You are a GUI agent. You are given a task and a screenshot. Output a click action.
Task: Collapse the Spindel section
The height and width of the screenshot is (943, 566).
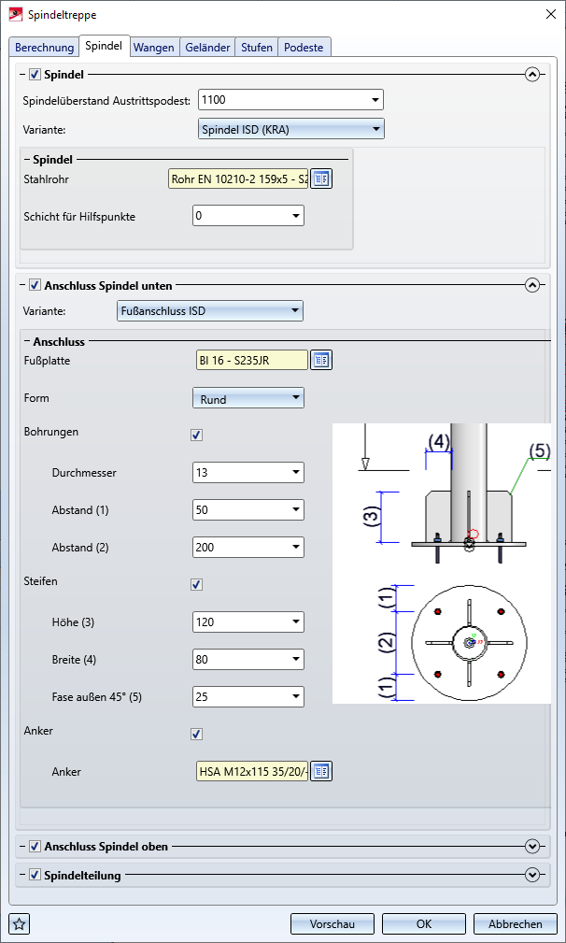pyautogui.click(x=532, y=75)
